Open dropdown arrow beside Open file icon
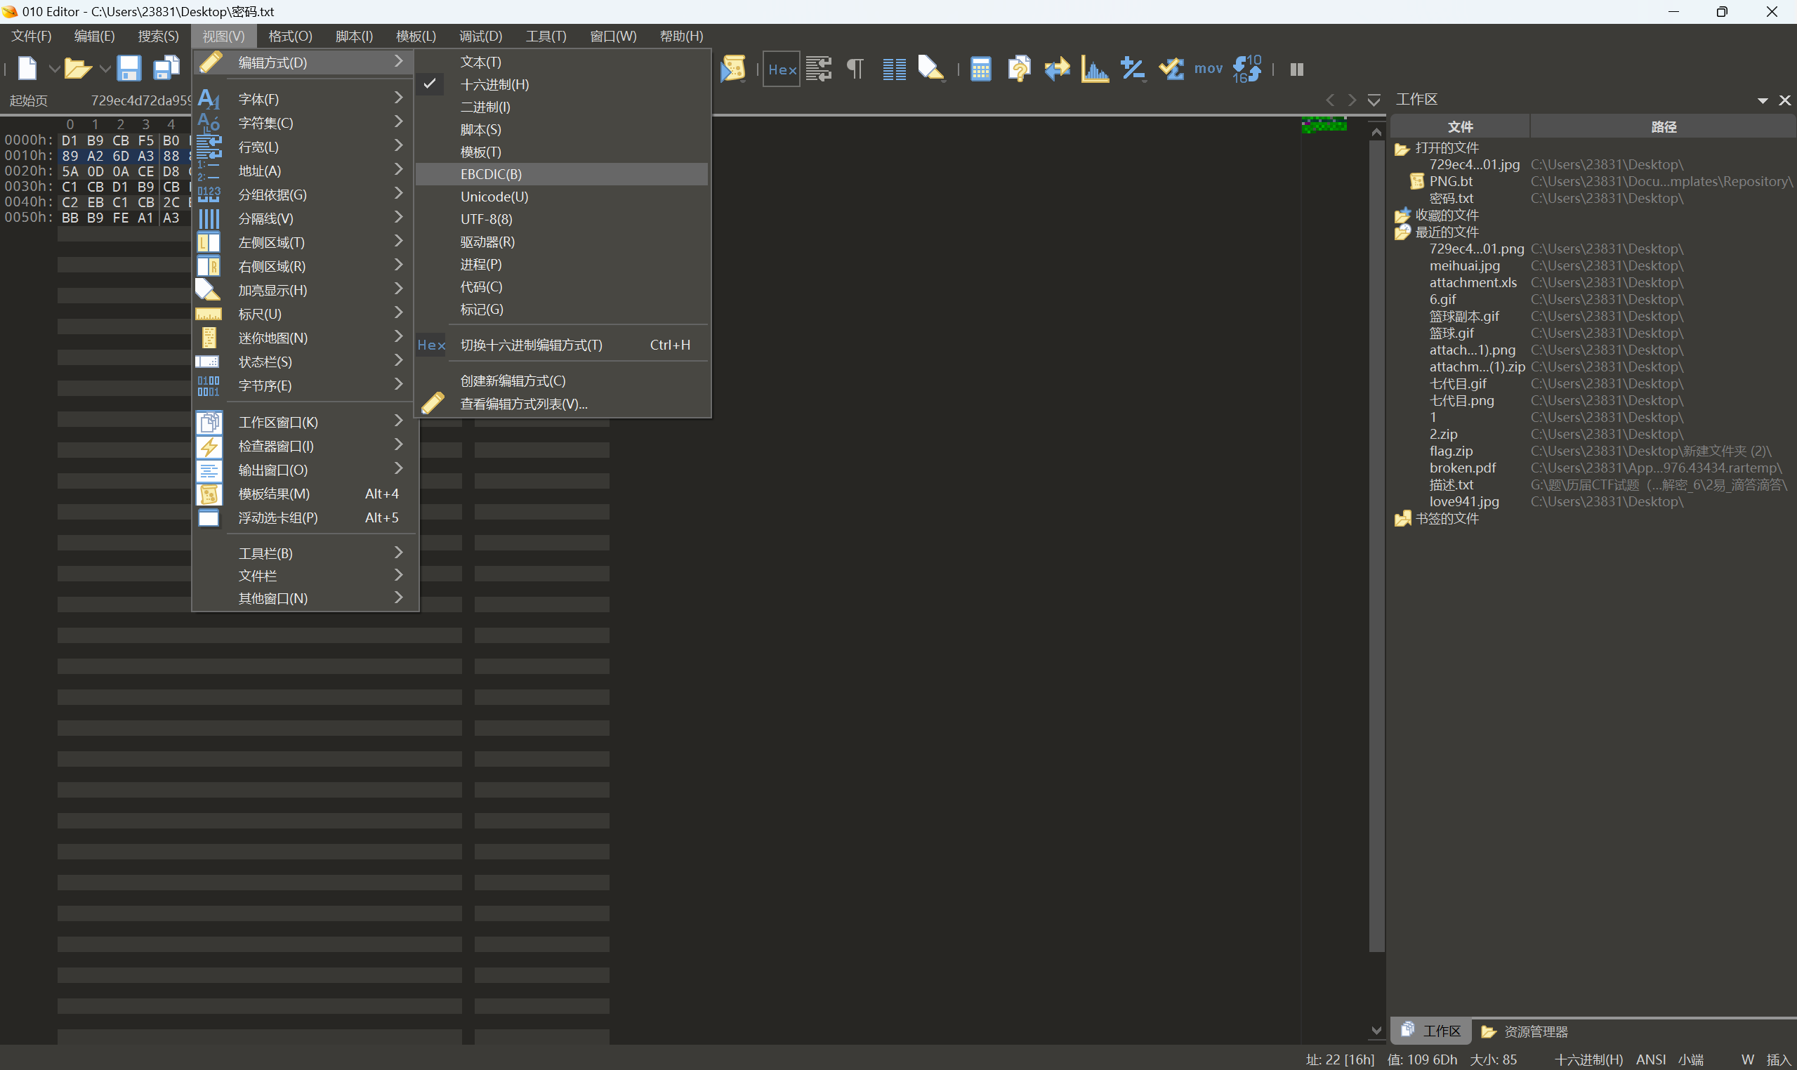This screenshot has width=1797, height=1070. tap(105, 70)
